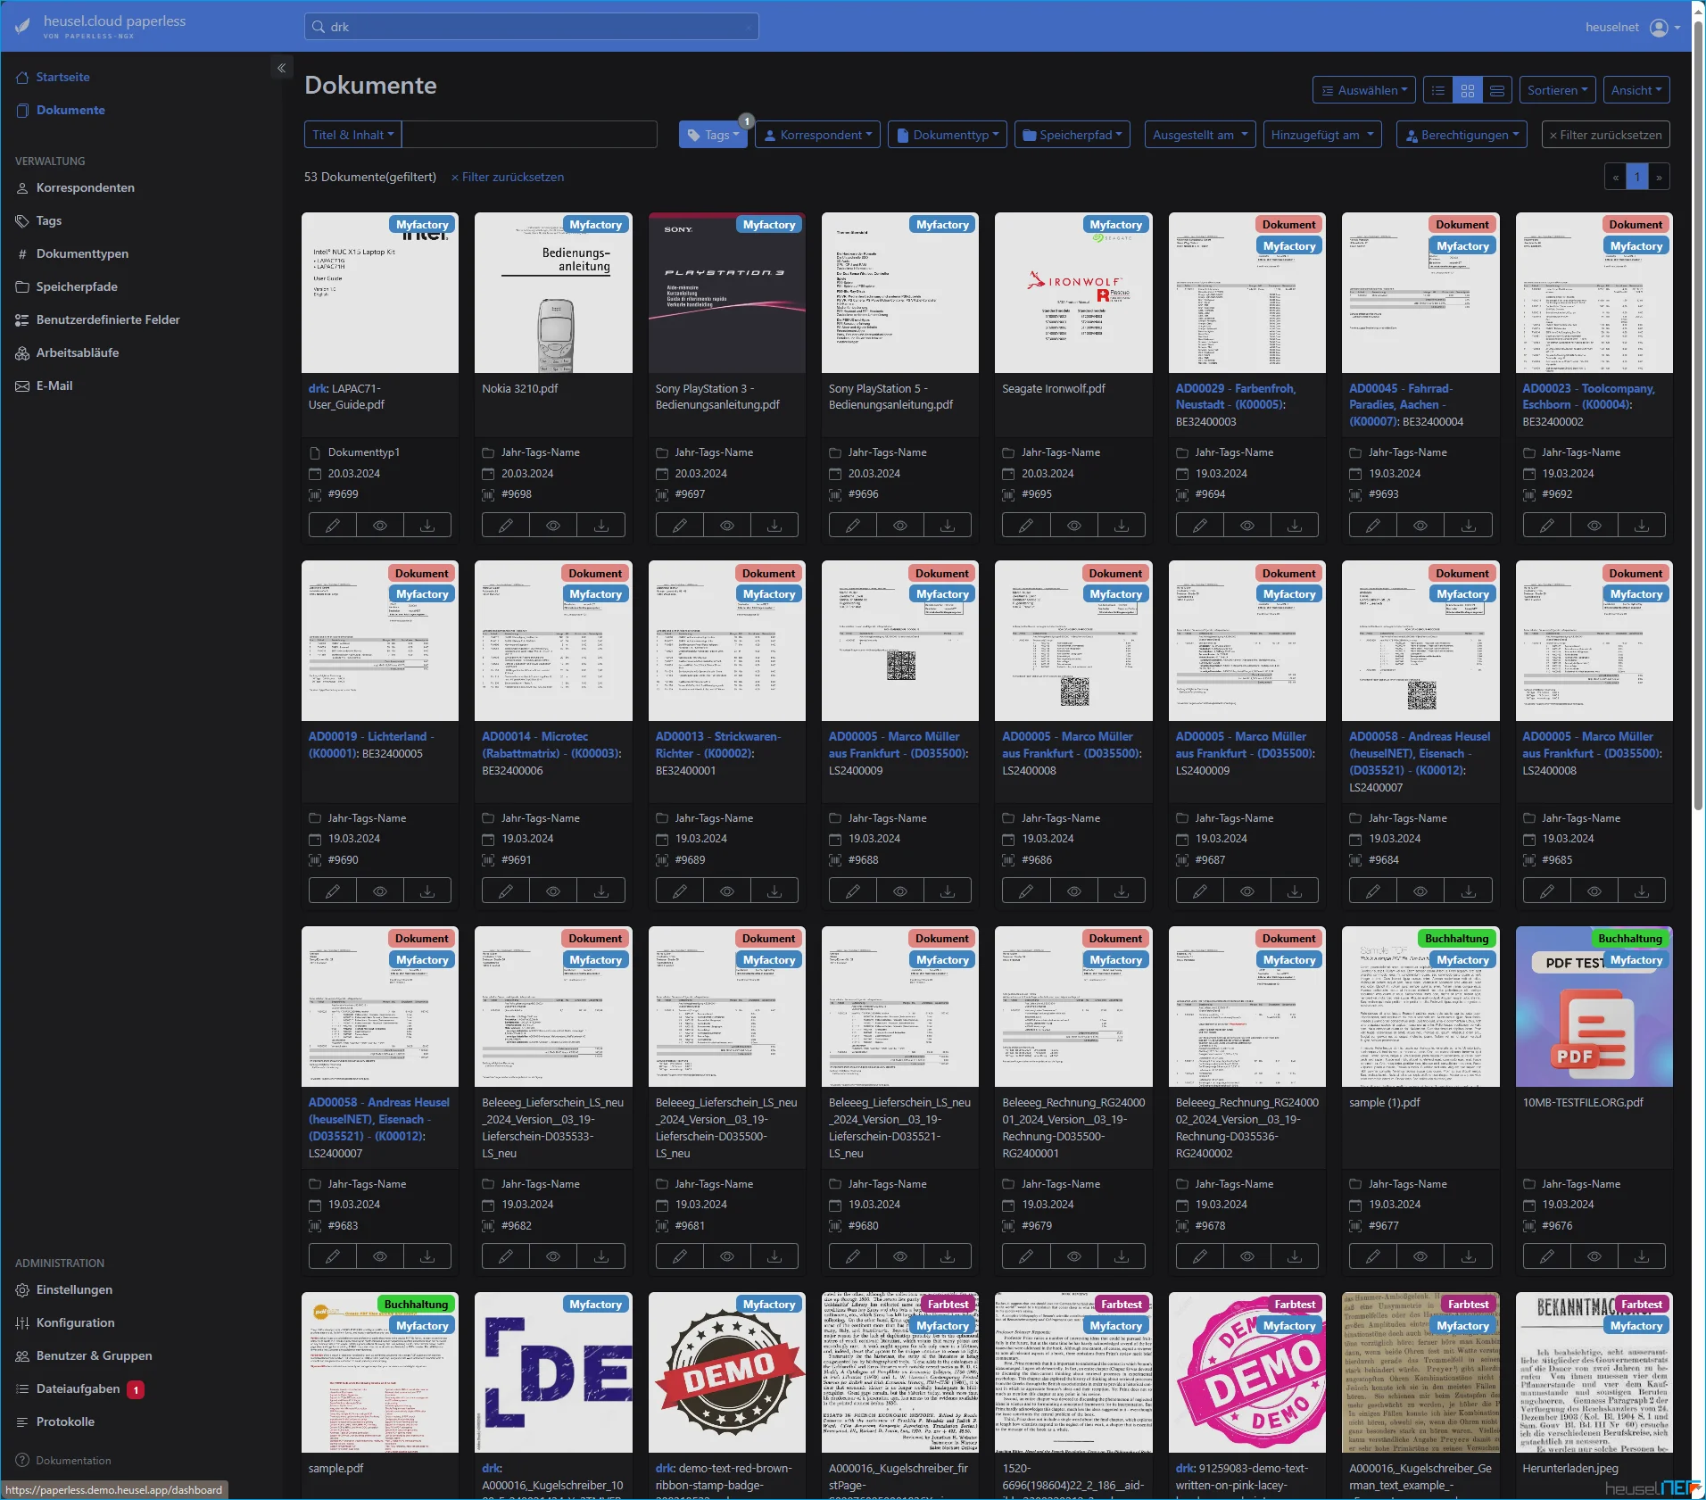Edit the 10MB-TESTFILE.ORG.pdf document

click(x=1547, y=1256)
